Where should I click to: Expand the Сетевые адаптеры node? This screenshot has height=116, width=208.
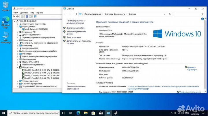[x=17, y=81]
